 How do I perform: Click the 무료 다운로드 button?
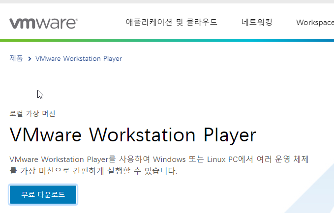[x=43, y=194]
